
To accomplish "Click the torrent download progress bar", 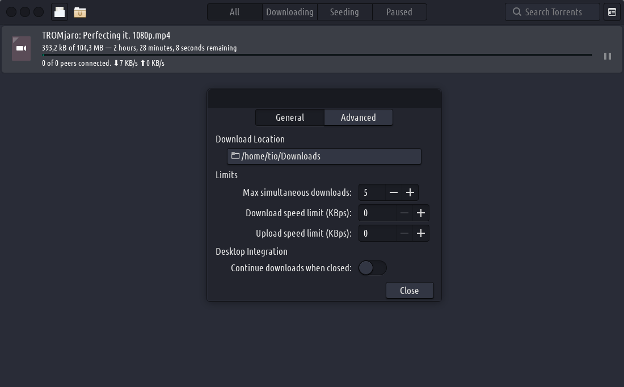I will pyautogui.click(x=317, y=55).
